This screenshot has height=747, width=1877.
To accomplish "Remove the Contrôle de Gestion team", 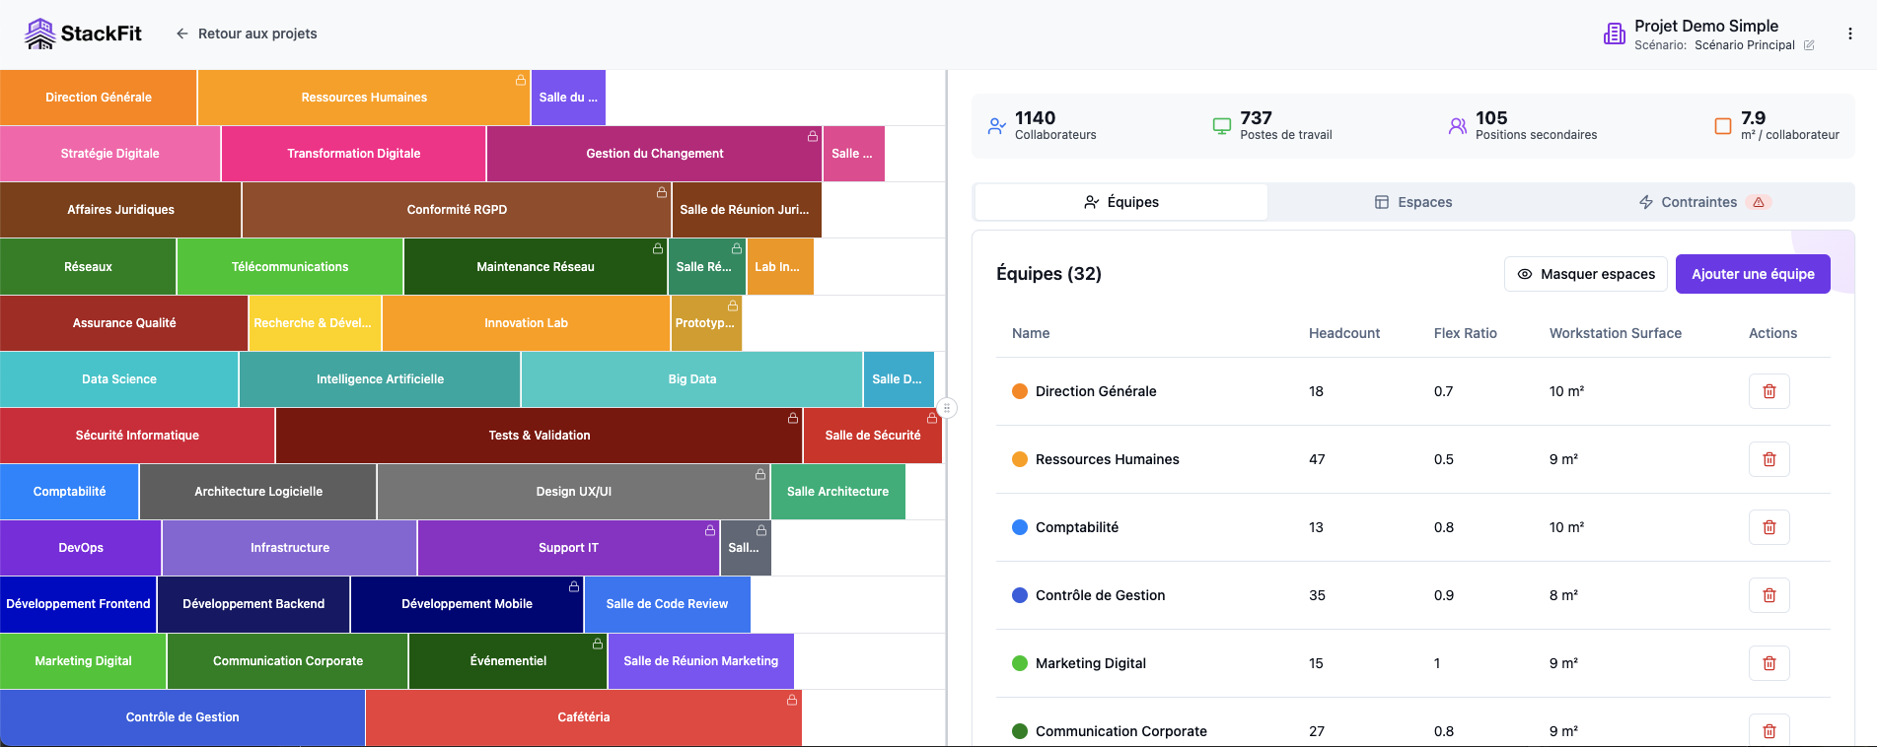I will point(1769,595).
